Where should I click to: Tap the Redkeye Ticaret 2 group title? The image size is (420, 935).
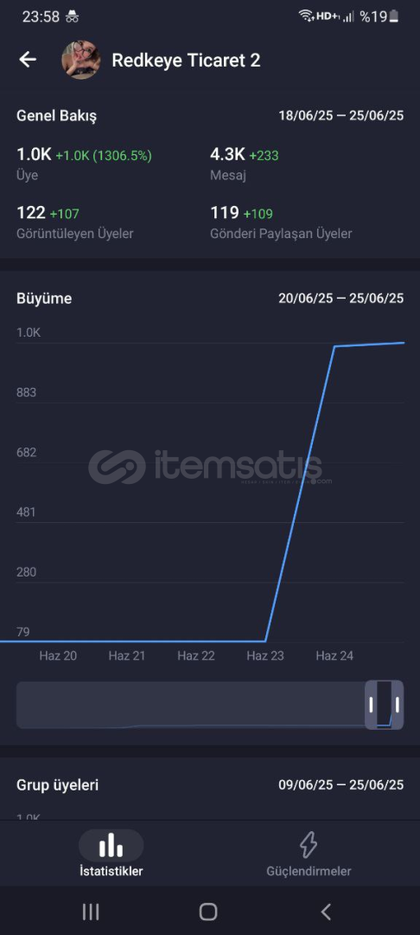186,61
